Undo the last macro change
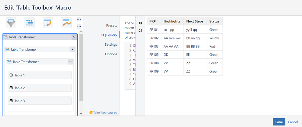The width and height of the screenshot is (302, 127). (79, 19)
